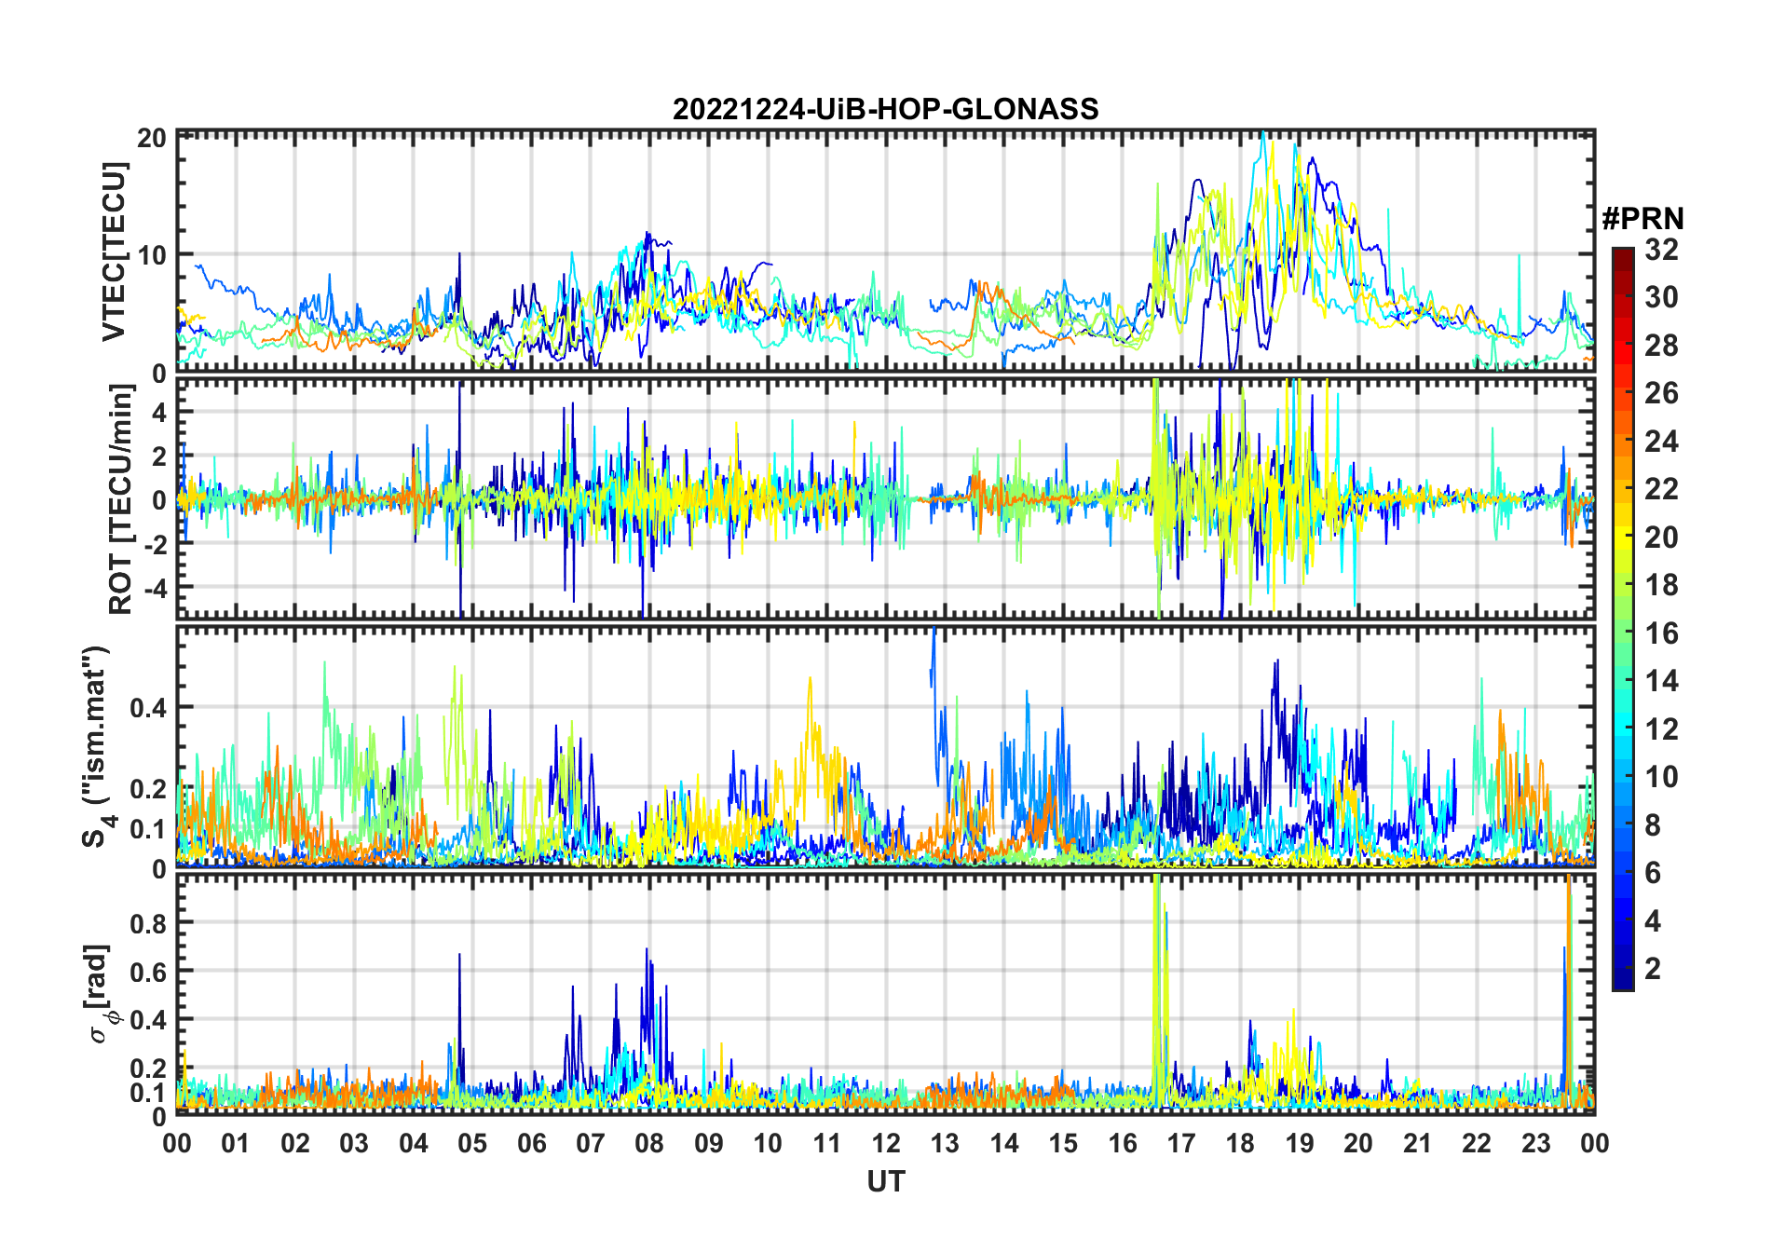1772x1239 pixels.
Task: Click the 07 hour tick on the UT axis
Action: pos(591,1143)
